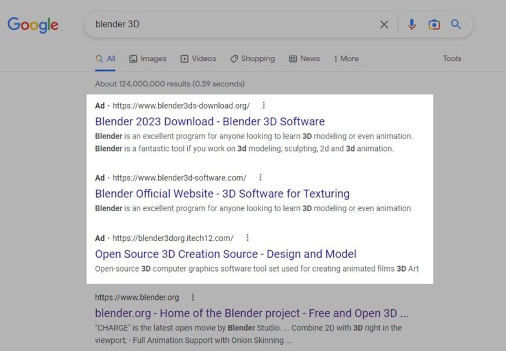Open options for blender.org result
Screen dimensions: 506x351
(193, 297)
